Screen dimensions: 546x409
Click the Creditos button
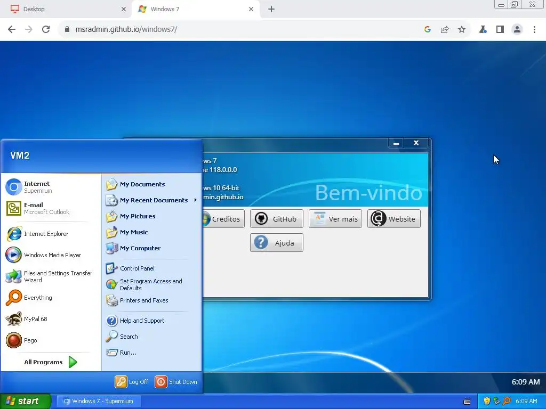[223, 219]
